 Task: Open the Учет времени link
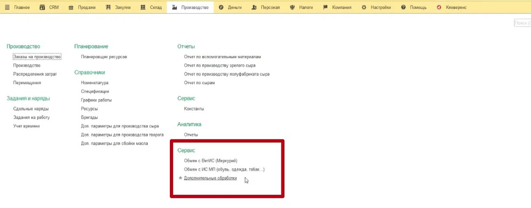click(x=27, y=126)
